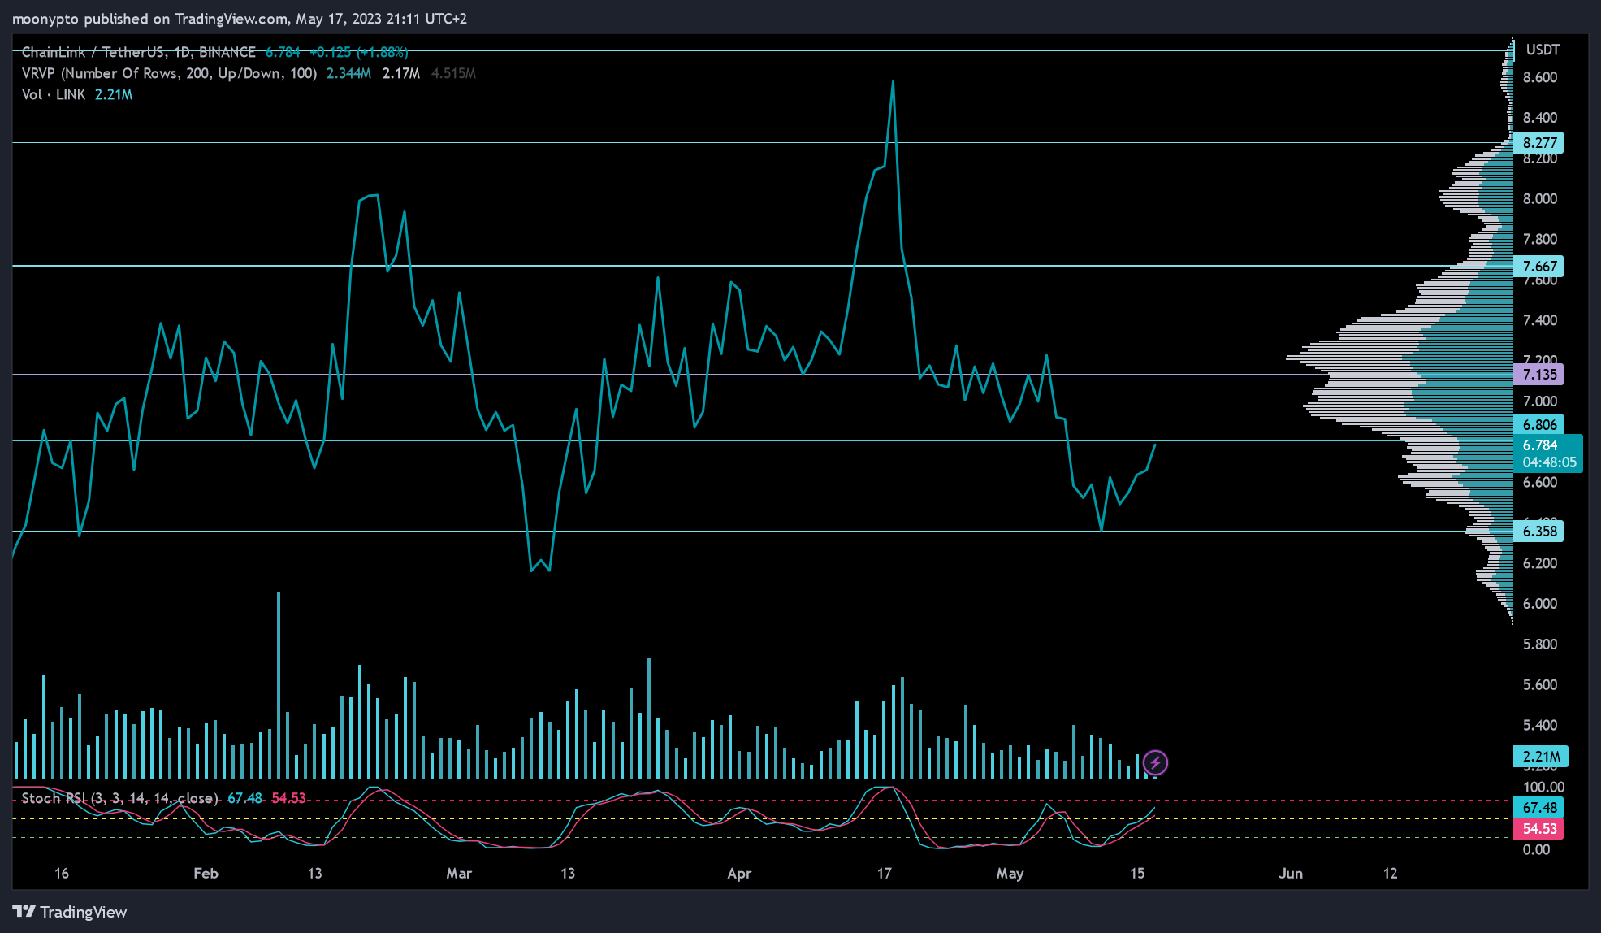Click the 4.515M VRVP total value
1601x933 pixels.
(x=453, y=73)
